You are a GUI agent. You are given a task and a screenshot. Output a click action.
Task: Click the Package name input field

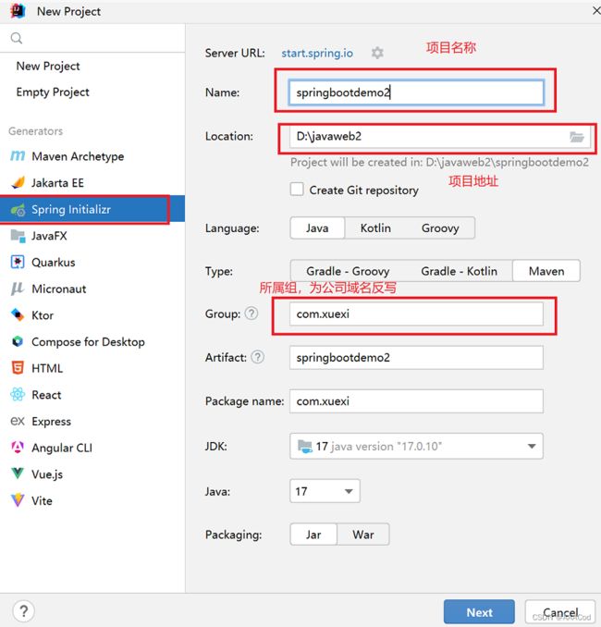[x=416, y=401]
